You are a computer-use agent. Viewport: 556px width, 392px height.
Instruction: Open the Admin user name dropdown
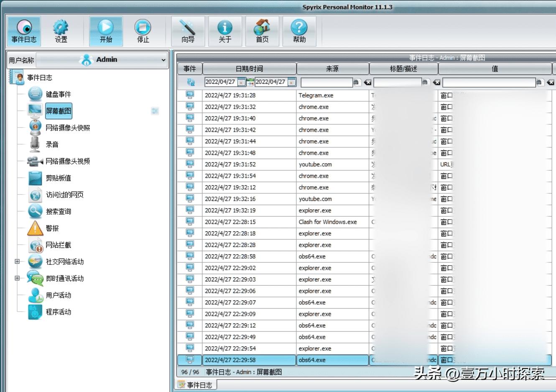click(163, 60)
